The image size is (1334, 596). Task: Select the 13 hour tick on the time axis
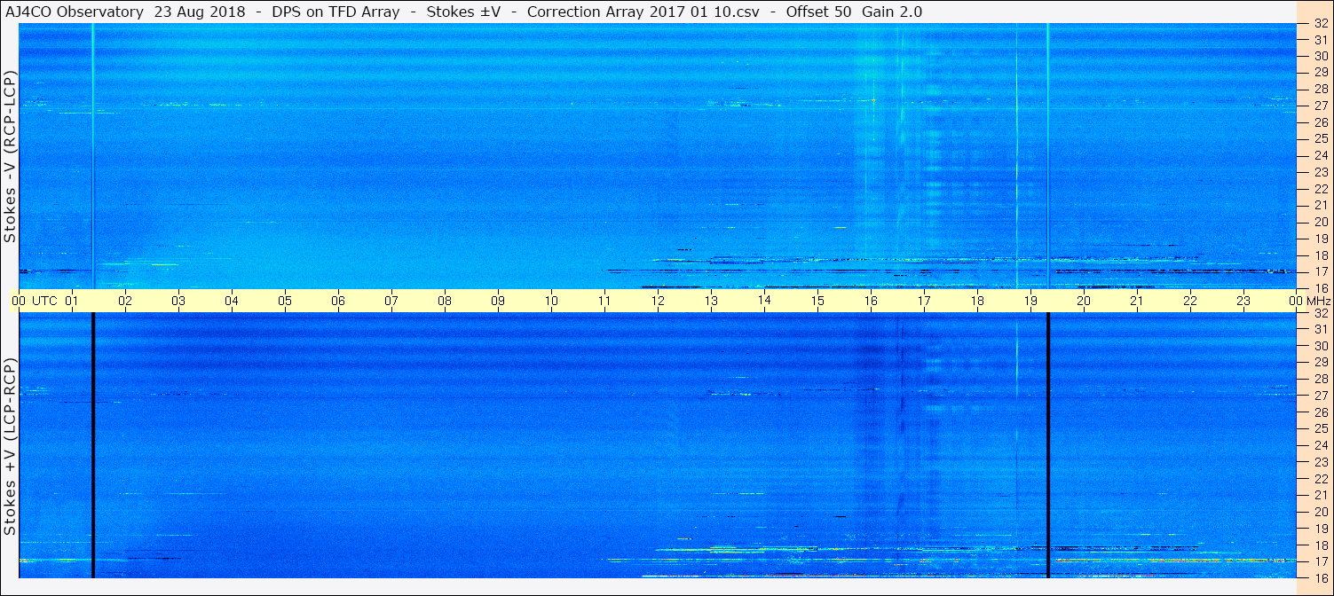711,301
